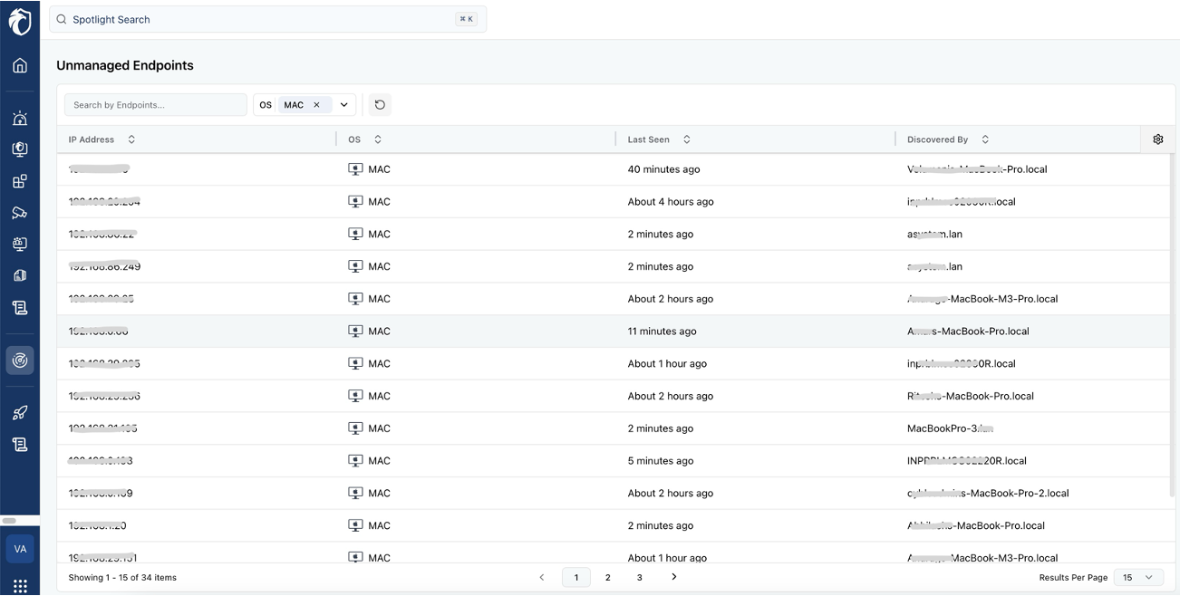Viewport: 1180px width, 596px height.
Task: Open the alerts siren icon in sidebar
Action: (x=20, y=118)
